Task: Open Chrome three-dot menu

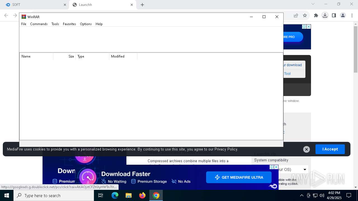Action: click(352, 16)
